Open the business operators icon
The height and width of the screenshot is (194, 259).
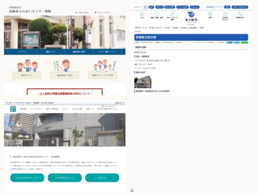240,13
